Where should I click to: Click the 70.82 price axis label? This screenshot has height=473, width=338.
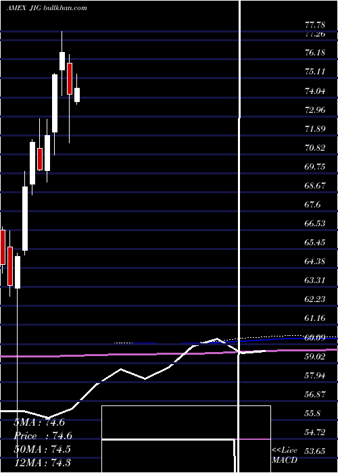coord(316,148)
